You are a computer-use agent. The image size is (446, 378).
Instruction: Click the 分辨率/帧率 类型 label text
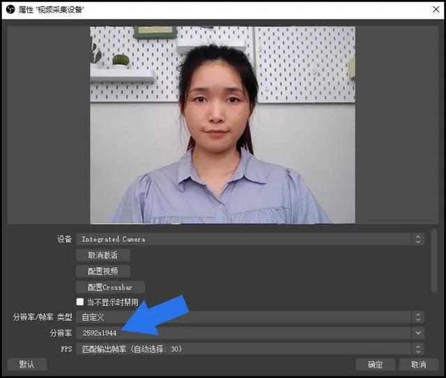click(x=42, y=317)
